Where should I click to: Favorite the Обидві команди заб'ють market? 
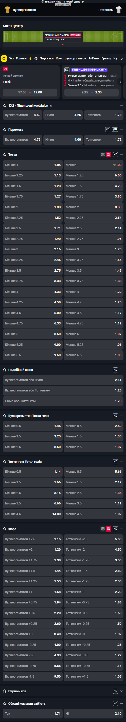click(x=5, y=703)
